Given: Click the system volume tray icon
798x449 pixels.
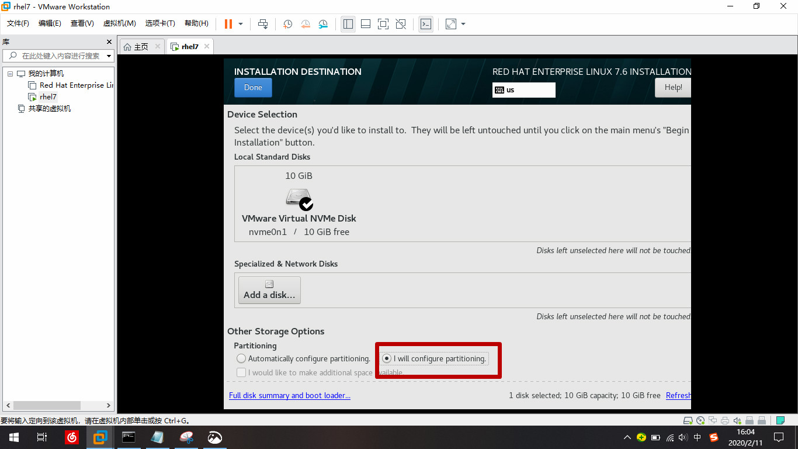Looking at the screenshot, I should 683,437.
